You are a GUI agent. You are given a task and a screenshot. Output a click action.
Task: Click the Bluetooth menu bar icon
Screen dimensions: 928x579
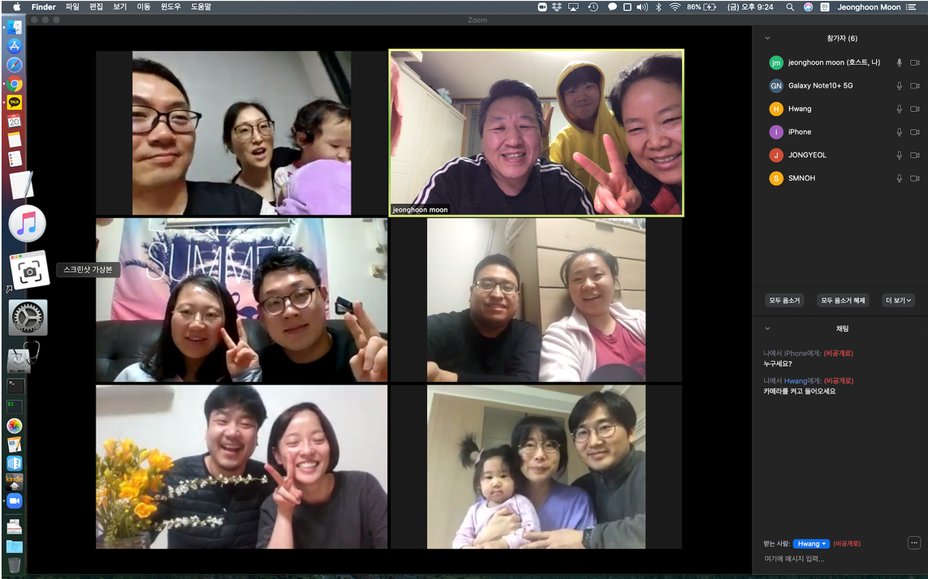658,7
